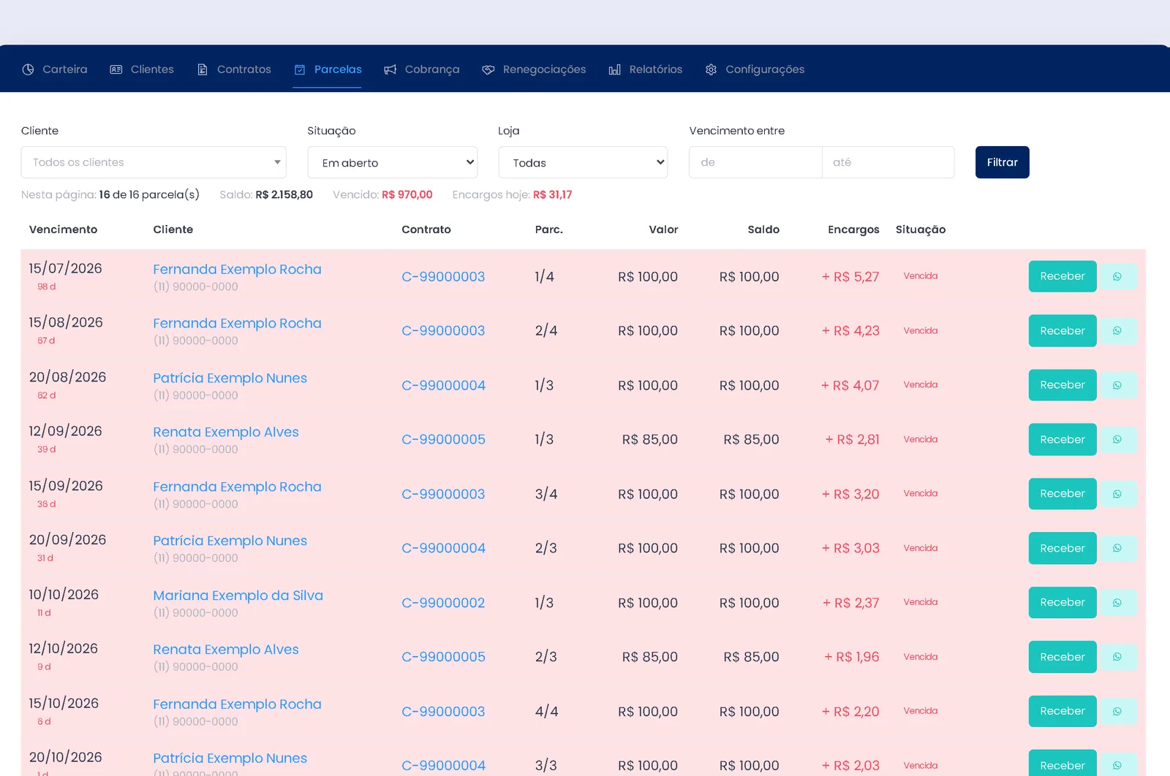Click the 'de' start date field

755,162
